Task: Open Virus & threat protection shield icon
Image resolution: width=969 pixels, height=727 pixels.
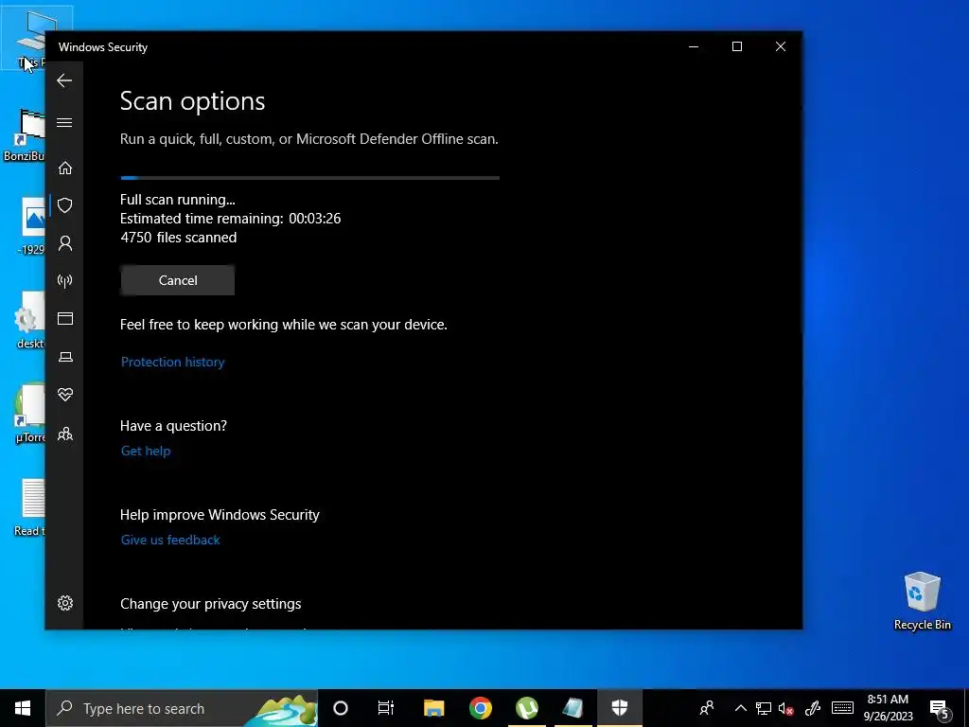Action: click(x=65, y=205)
